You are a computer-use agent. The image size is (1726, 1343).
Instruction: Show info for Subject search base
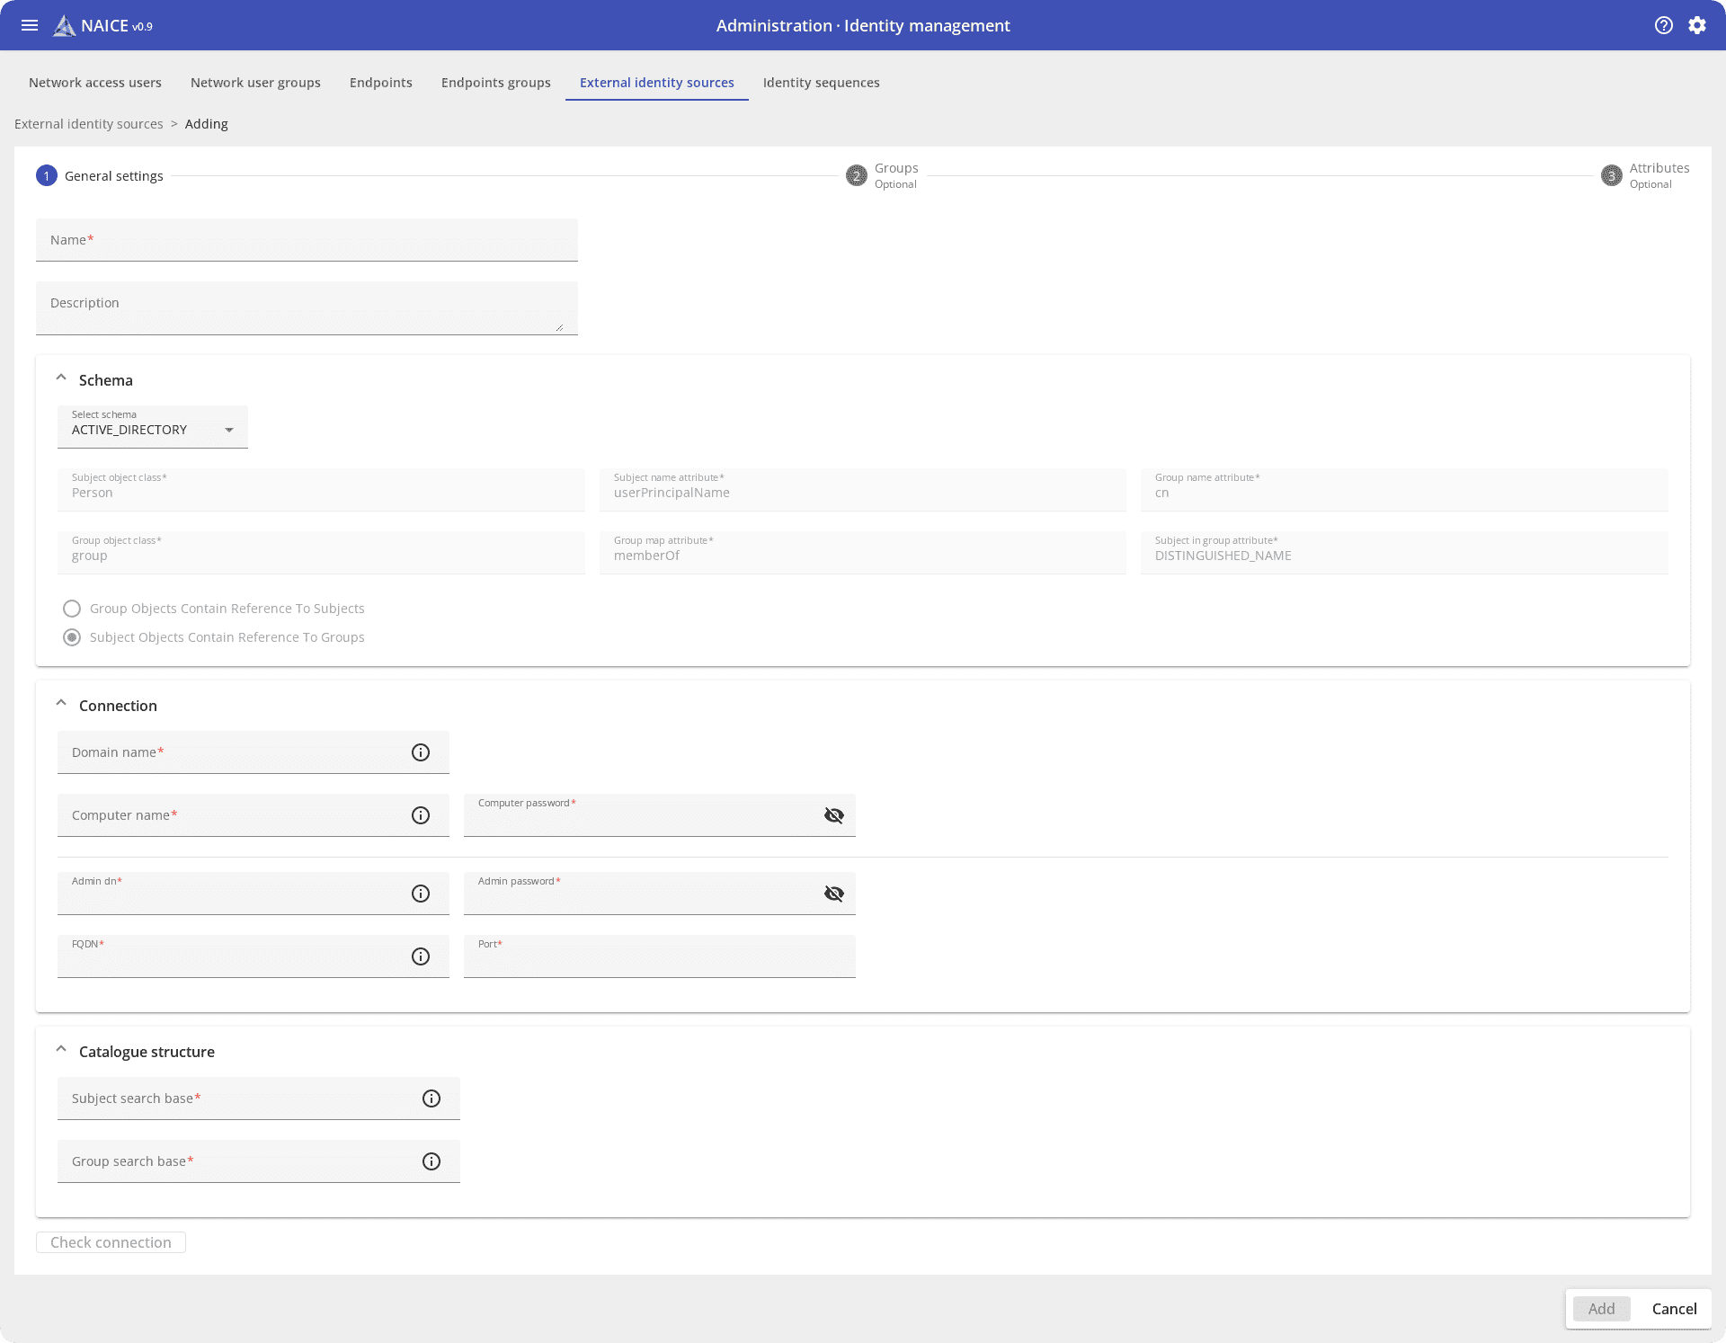coord(431,1098)
